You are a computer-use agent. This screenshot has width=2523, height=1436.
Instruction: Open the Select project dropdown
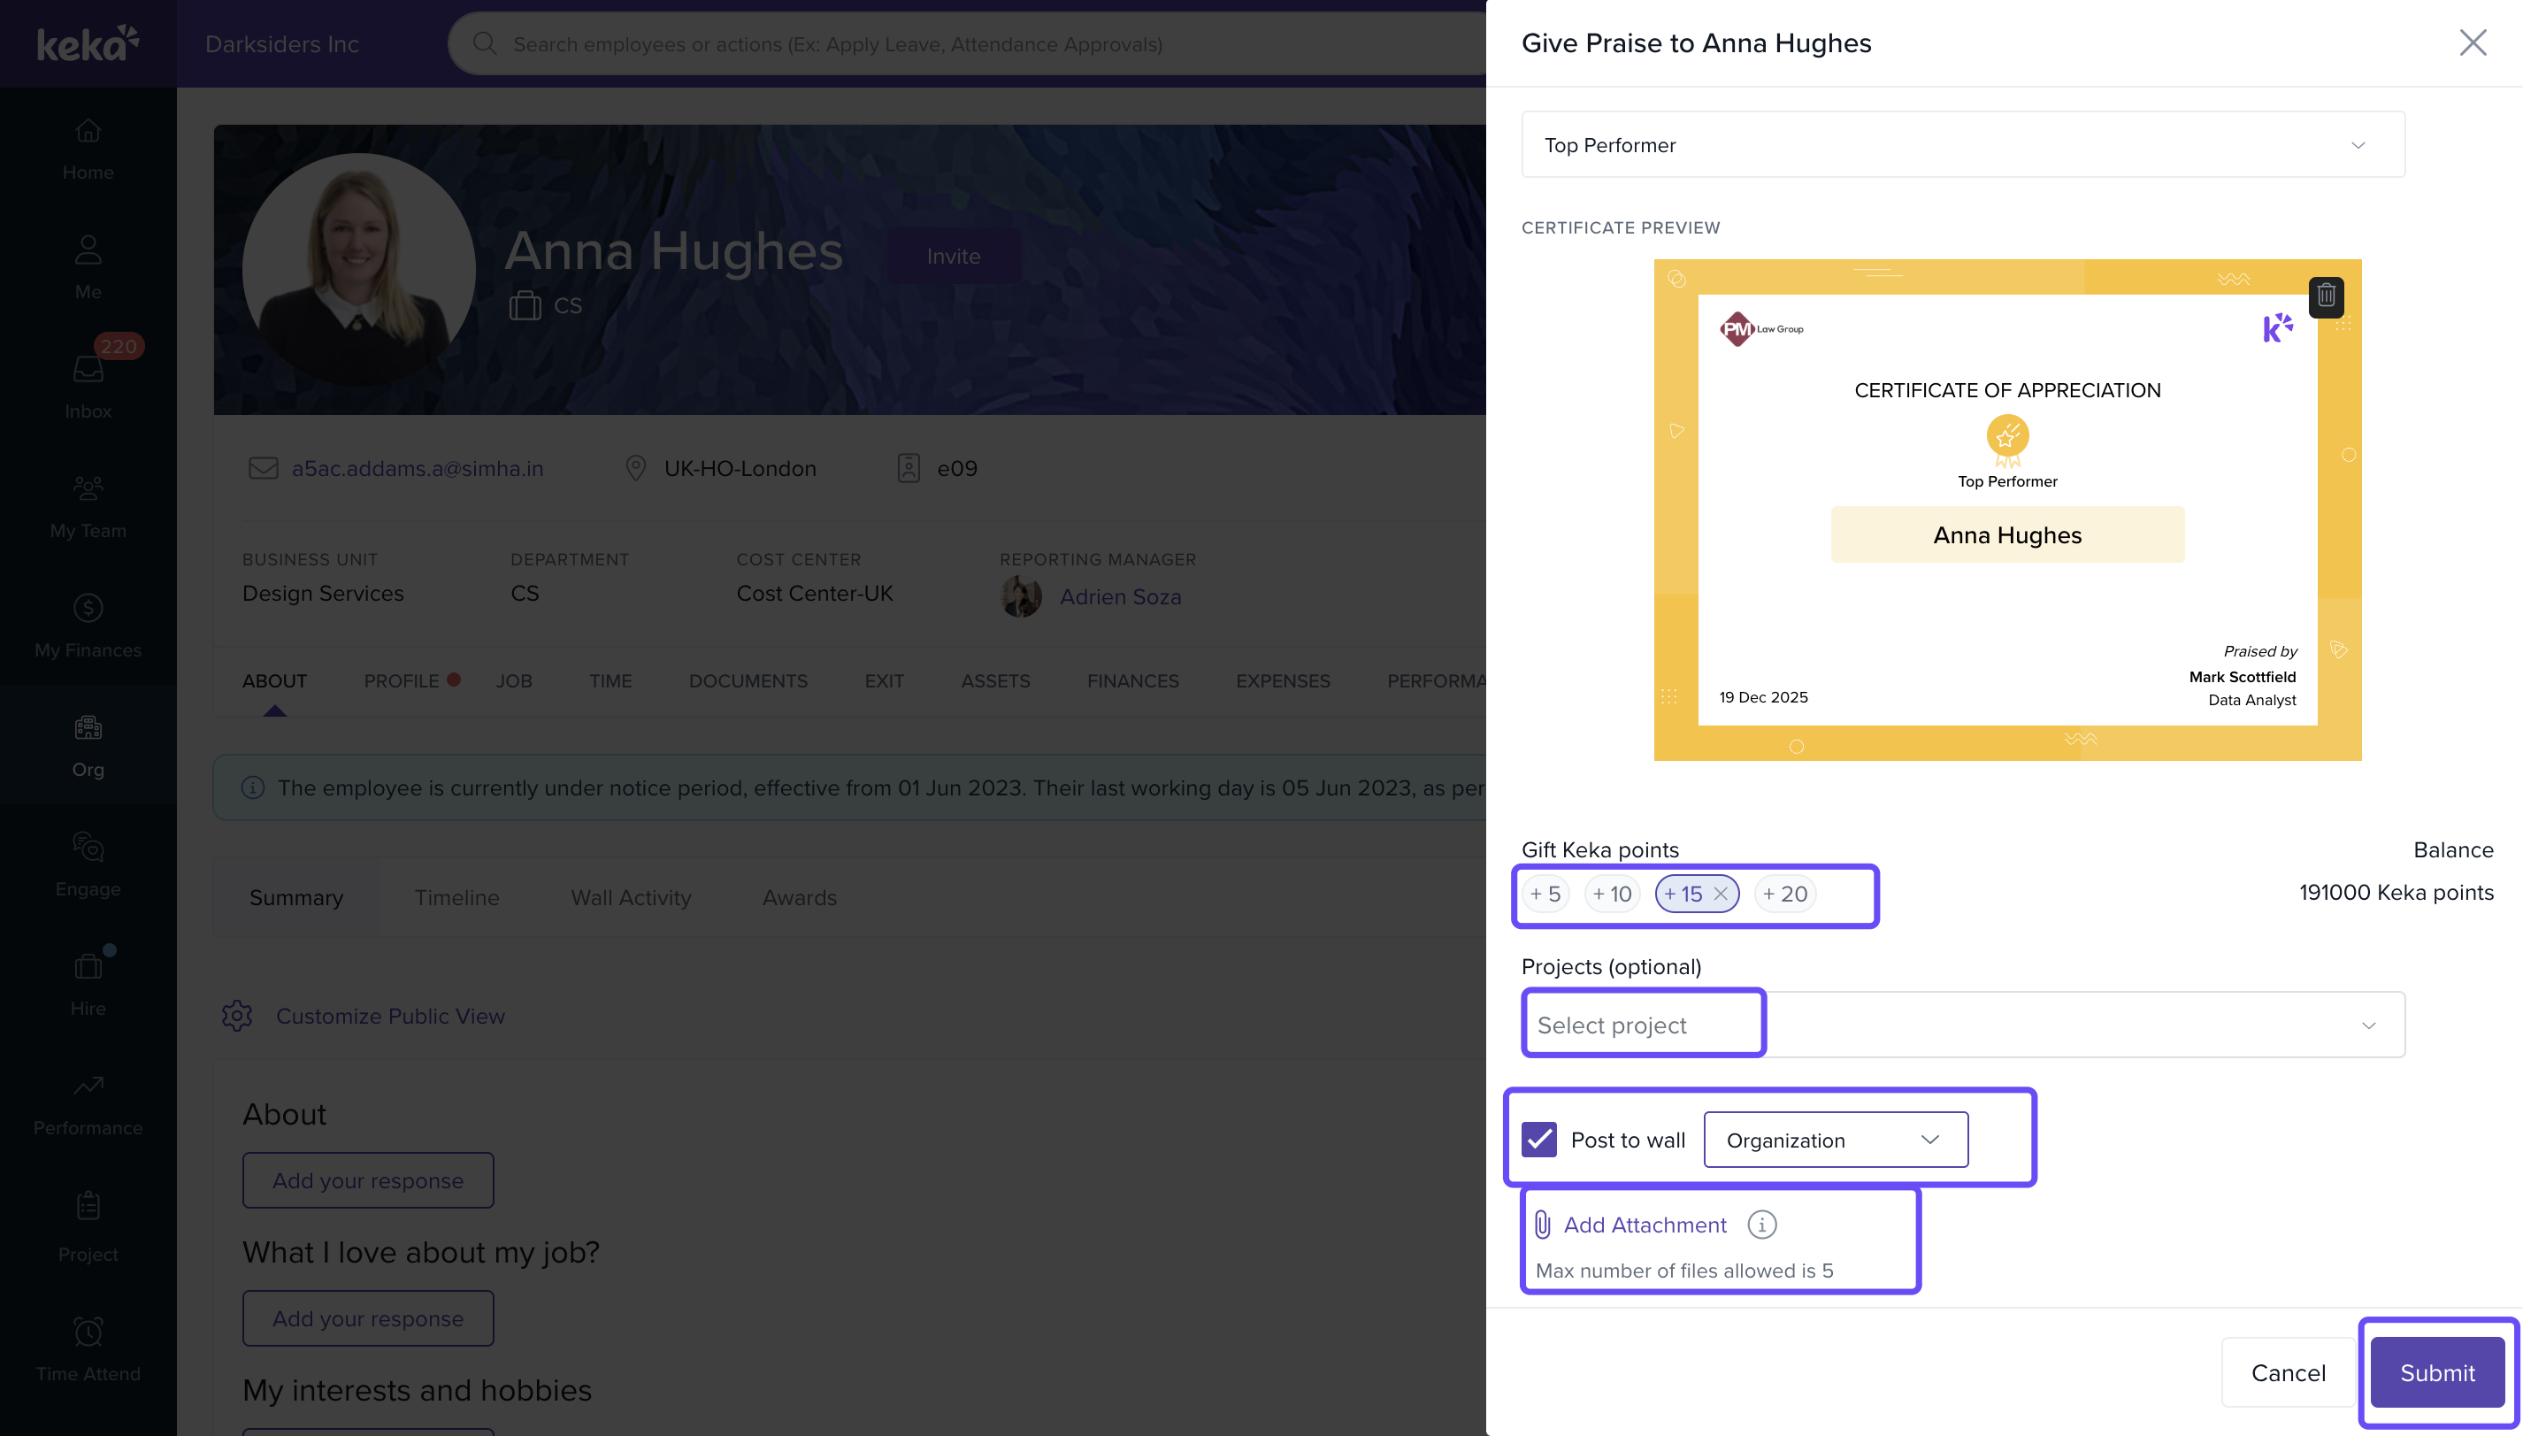pyautogui.click(x=1962, y=1025)
